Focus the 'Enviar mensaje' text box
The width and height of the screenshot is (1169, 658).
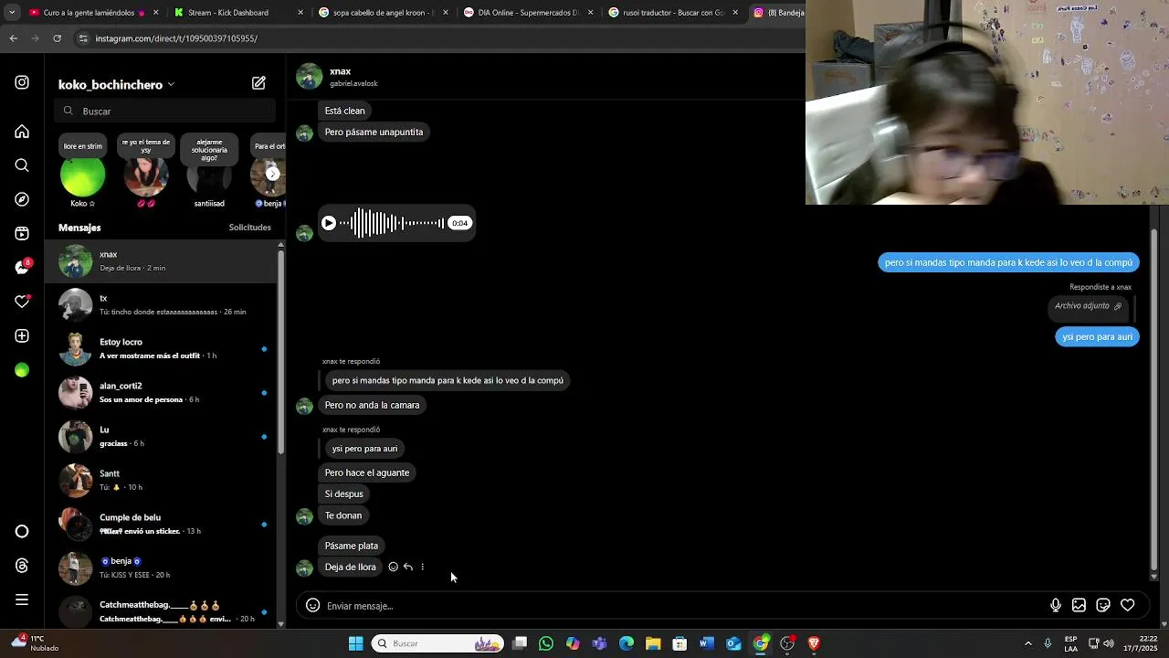[685, 606]
